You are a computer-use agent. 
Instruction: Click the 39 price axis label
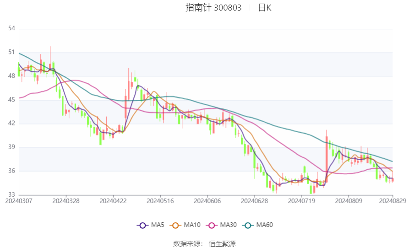click(x=11, y=147)
